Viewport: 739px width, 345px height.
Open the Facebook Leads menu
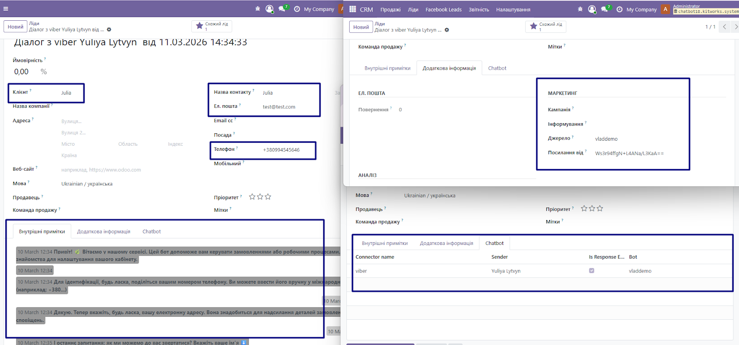pyautogui.click(x=443, y=10)
